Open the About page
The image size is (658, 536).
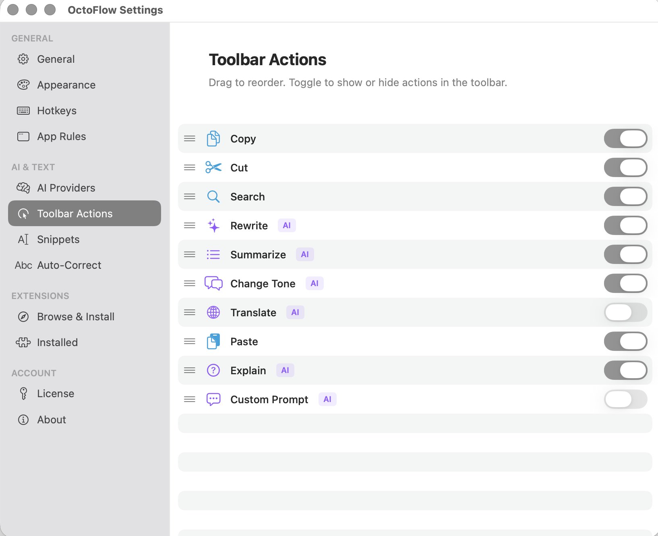[x=85, y=420]
